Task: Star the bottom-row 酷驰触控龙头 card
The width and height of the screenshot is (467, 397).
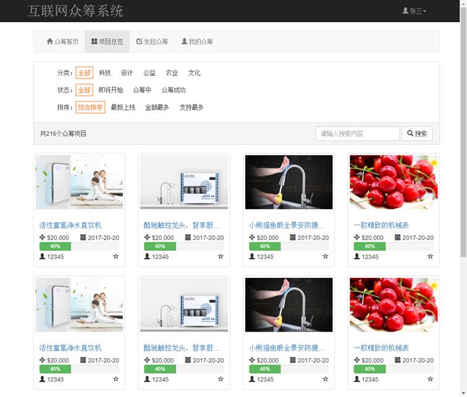Action: [x=221, y=379]
